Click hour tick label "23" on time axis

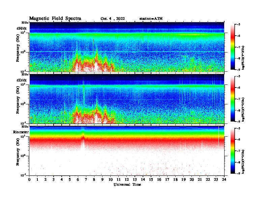coord(216,179)
